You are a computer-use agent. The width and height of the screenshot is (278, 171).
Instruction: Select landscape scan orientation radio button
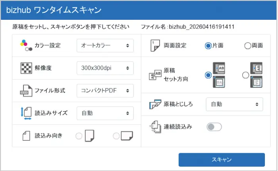116,136
